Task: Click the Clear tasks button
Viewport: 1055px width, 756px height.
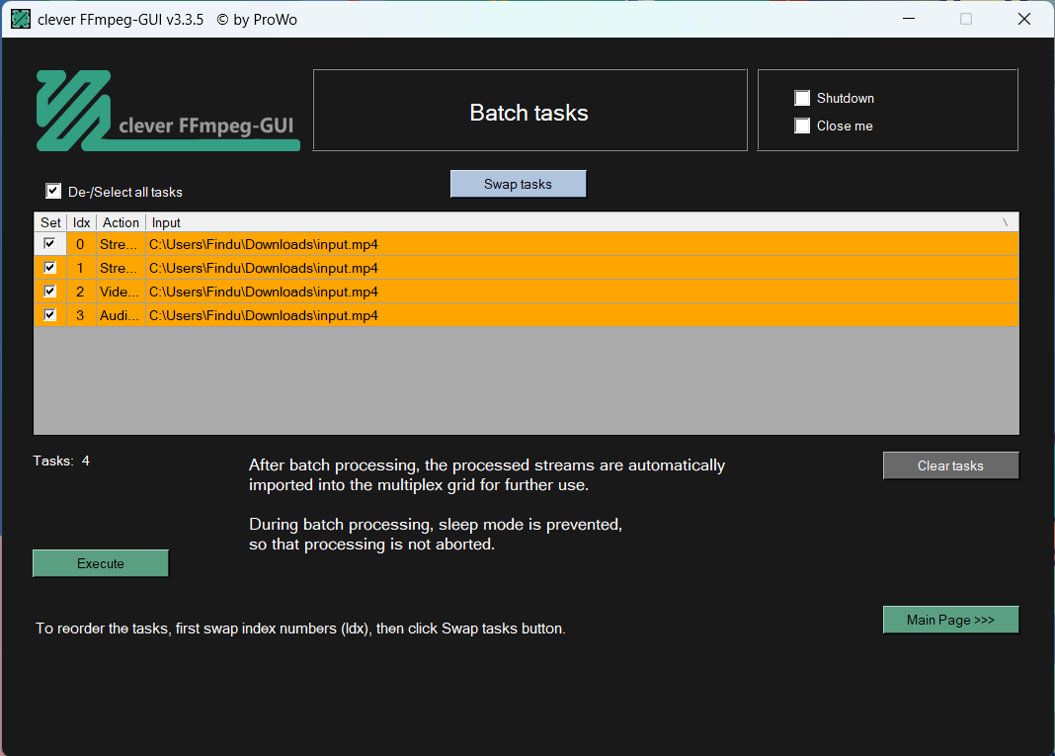Action: 950,465
